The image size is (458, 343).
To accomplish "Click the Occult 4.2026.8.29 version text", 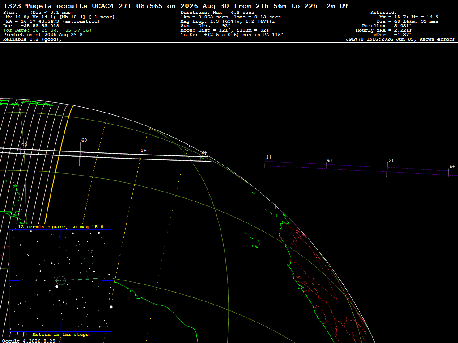I will (29, 341).
